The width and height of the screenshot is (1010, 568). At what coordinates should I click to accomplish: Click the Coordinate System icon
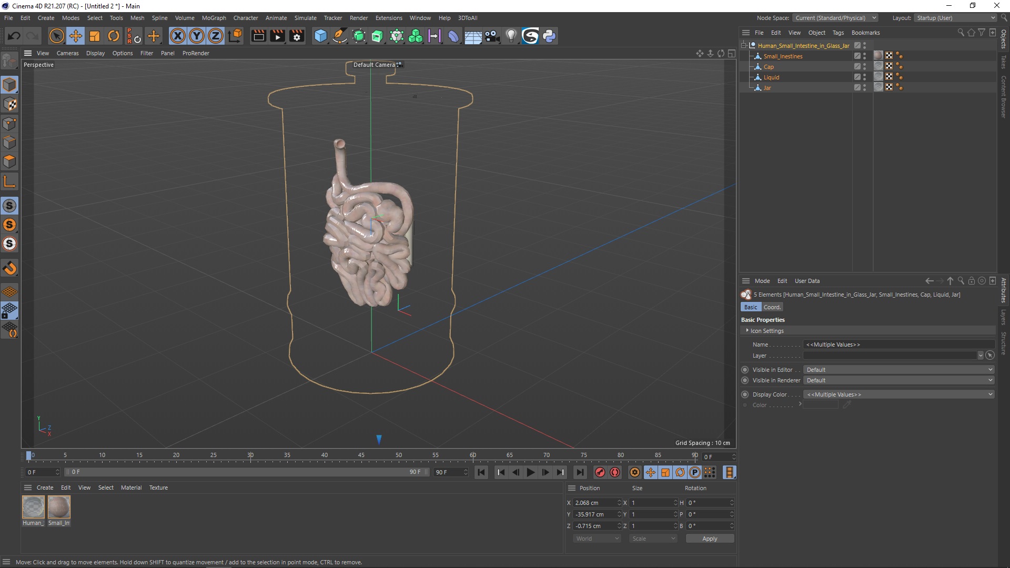(x=235, y=36)
